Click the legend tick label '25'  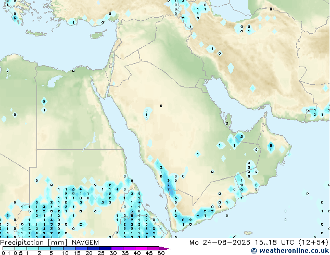pos(101,253)
